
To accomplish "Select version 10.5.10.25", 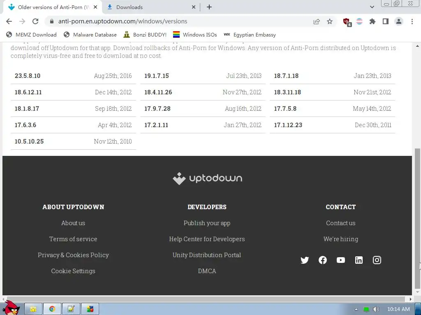I will [73, 142].
